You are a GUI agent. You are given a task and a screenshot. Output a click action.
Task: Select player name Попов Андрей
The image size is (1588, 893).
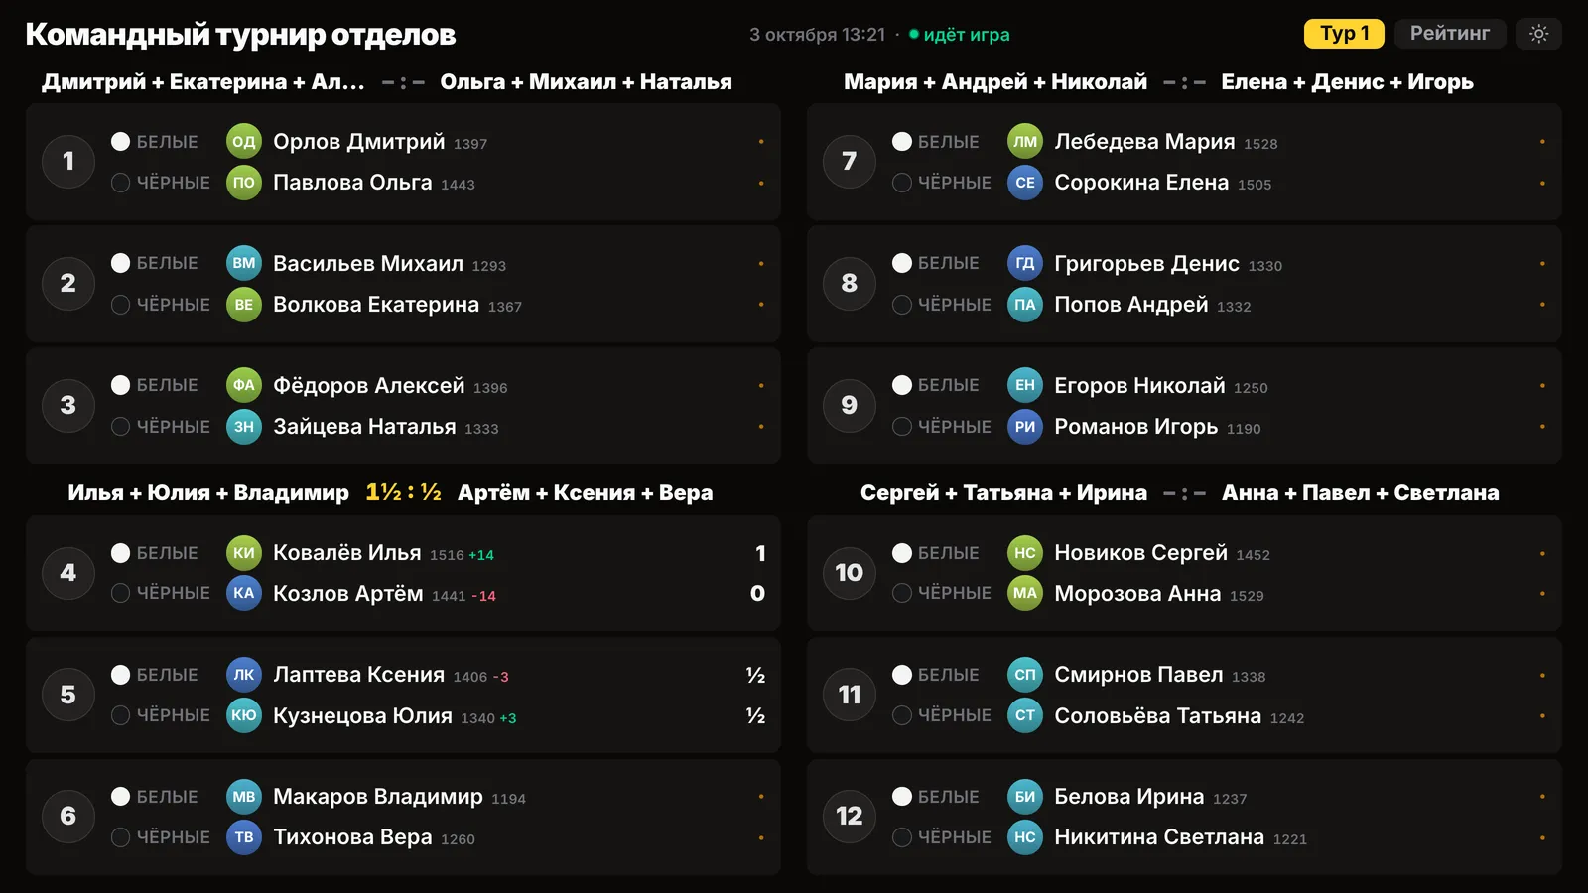(x=1131, y=305)
